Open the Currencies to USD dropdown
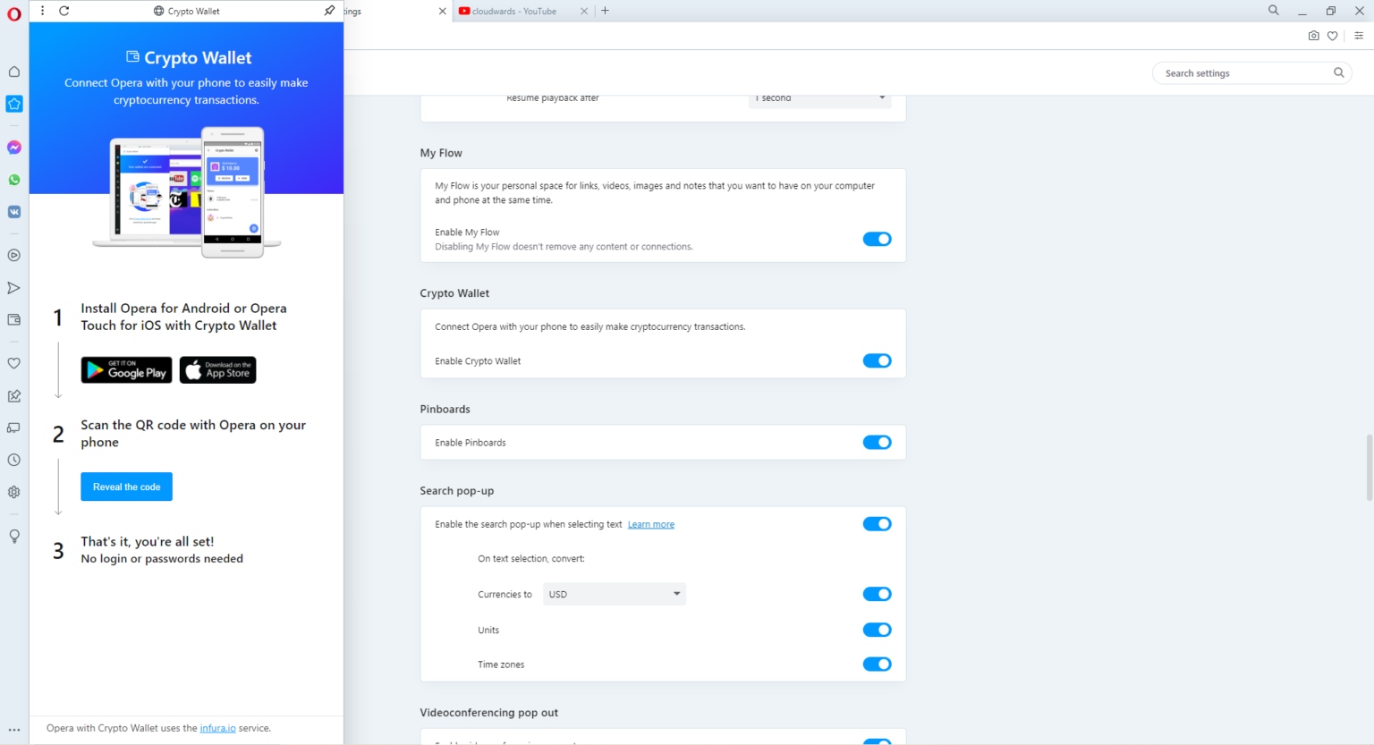The width and height of the screenshot is (1374, 745). click(x=614, y=593)
